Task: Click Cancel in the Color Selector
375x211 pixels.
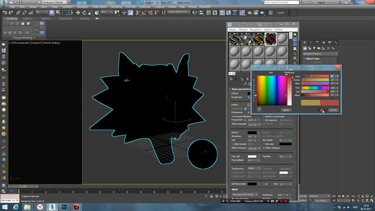Action: (x=333, y=110)
